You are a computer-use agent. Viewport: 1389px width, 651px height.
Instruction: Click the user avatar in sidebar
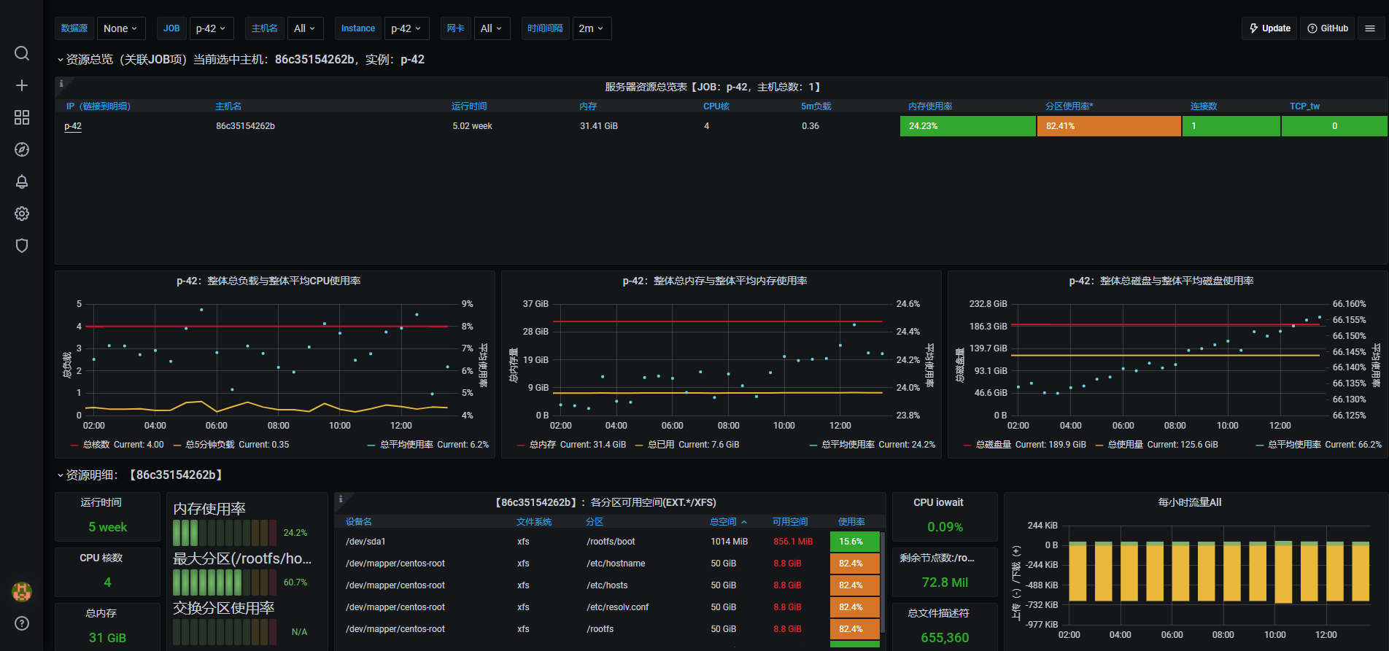pos(22,591)
